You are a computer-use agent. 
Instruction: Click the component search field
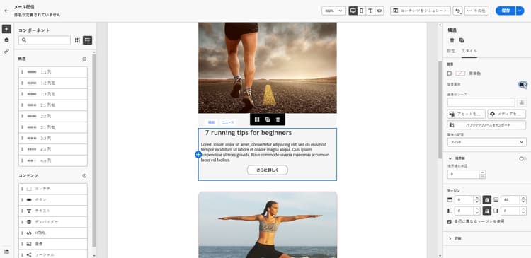45,40
